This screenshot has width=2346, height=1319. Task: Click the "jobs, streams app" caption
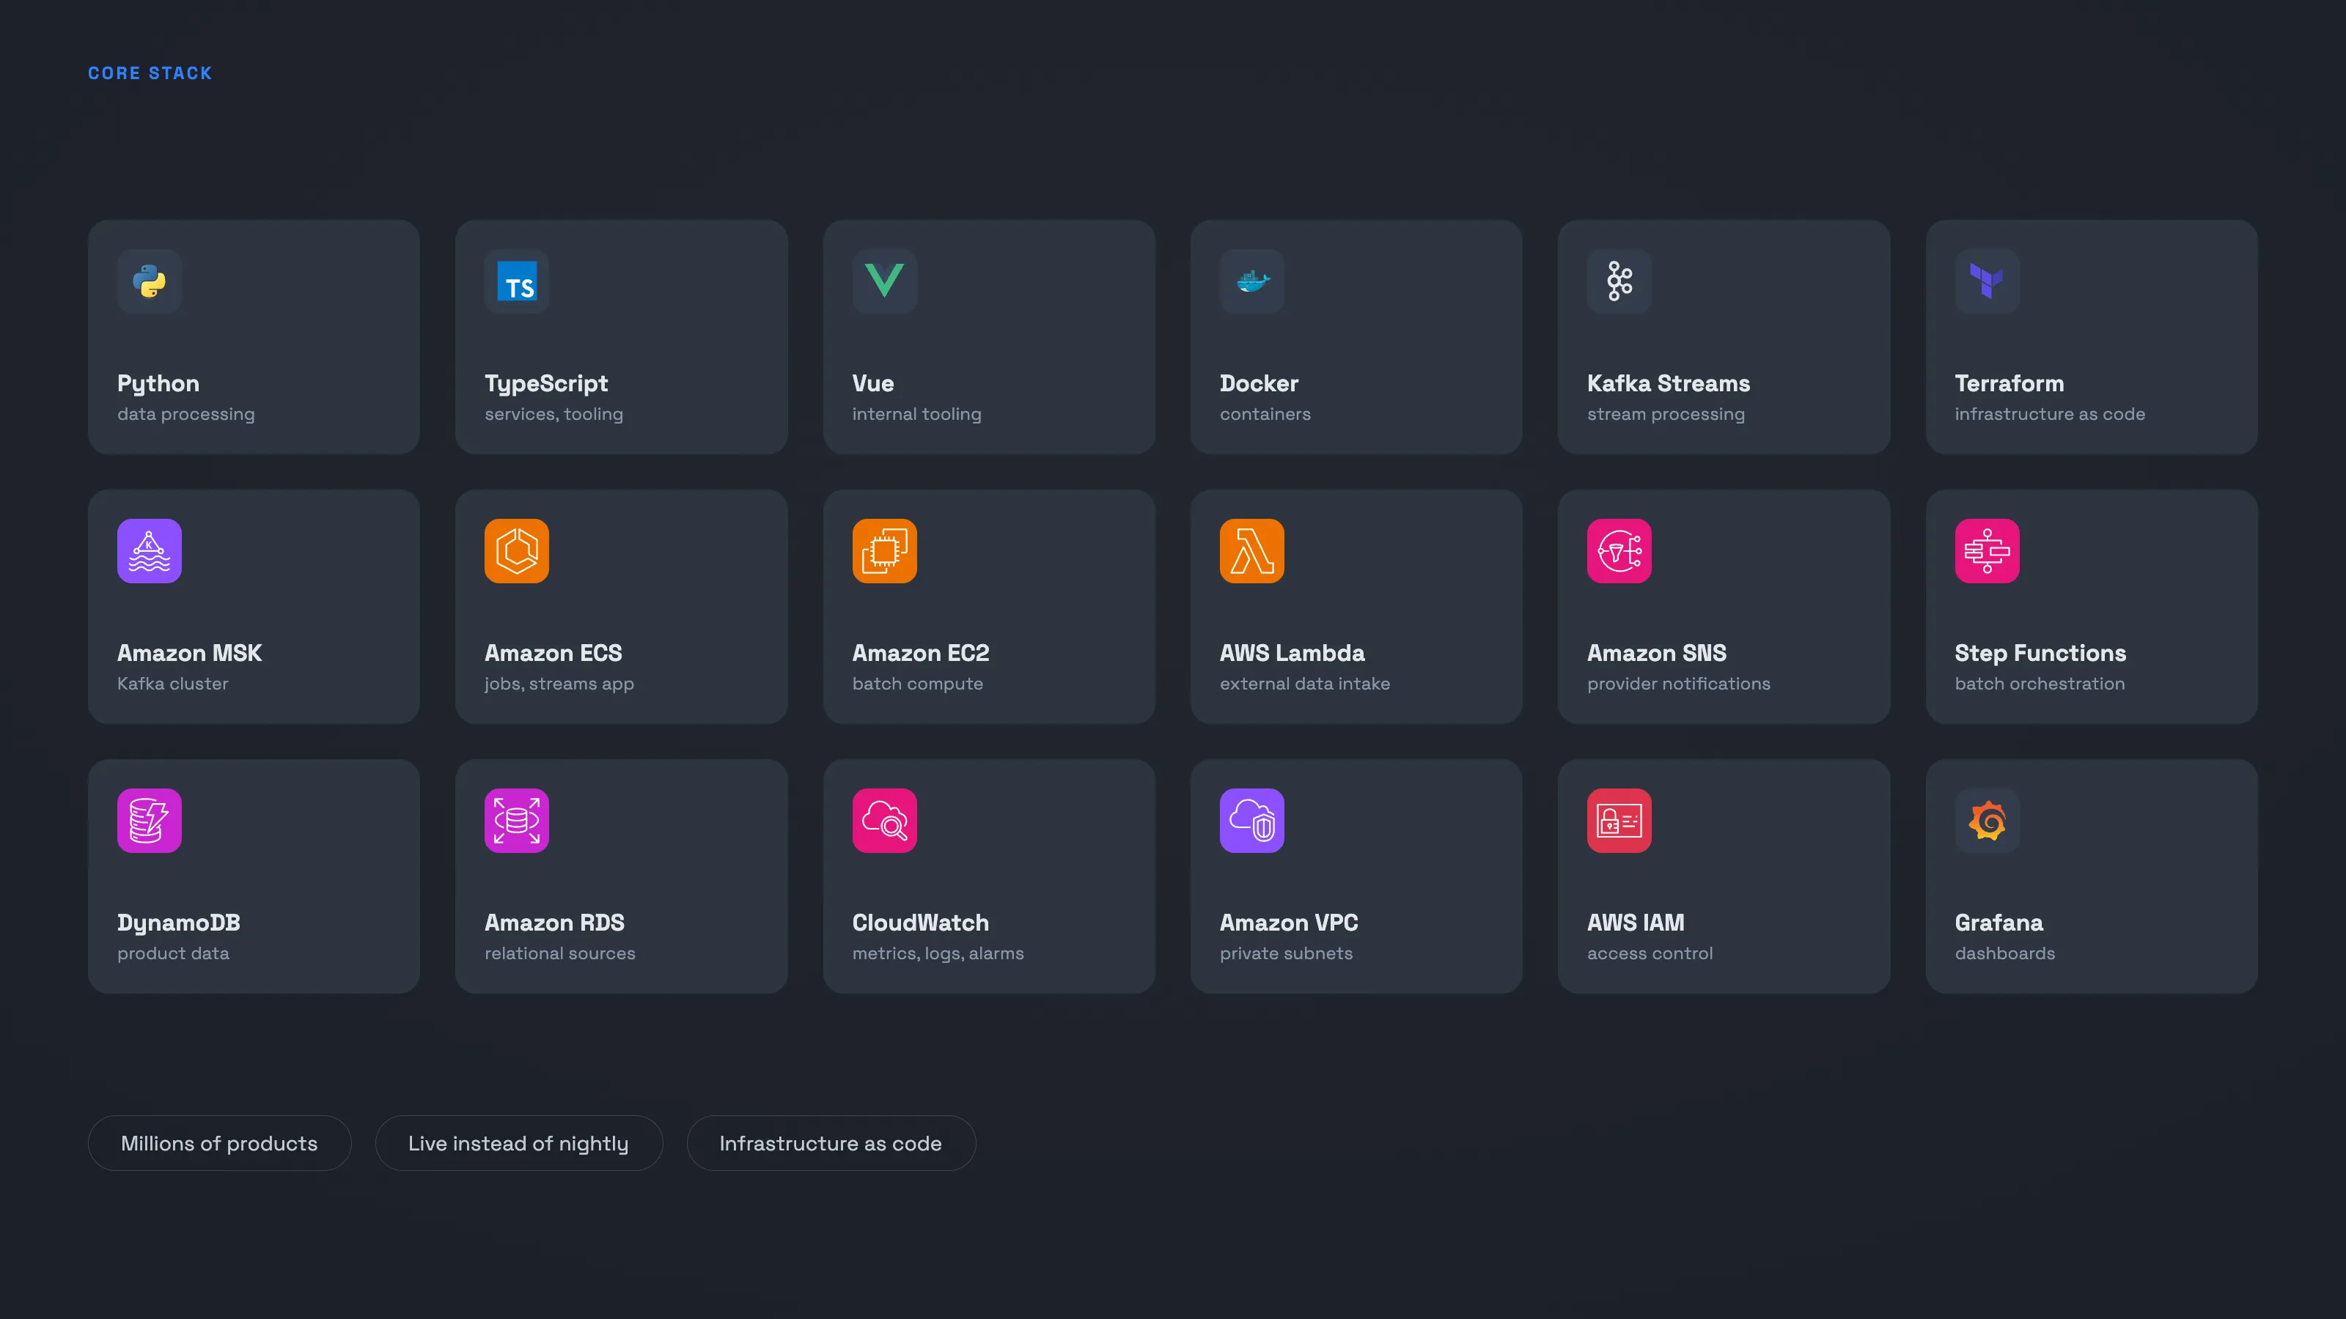point(559,684)
